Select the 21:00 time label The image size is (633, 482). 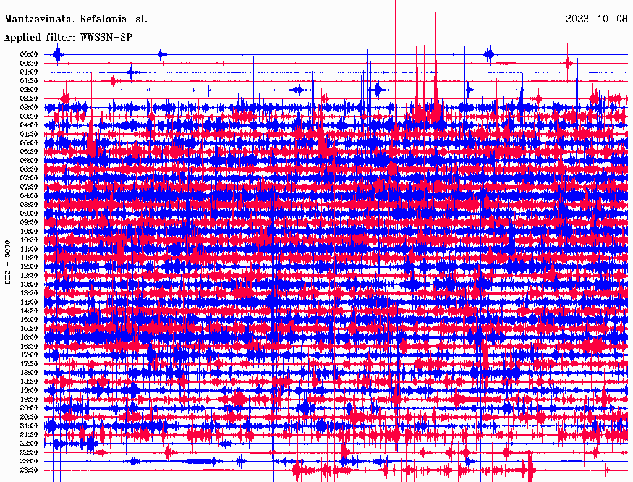29,426
